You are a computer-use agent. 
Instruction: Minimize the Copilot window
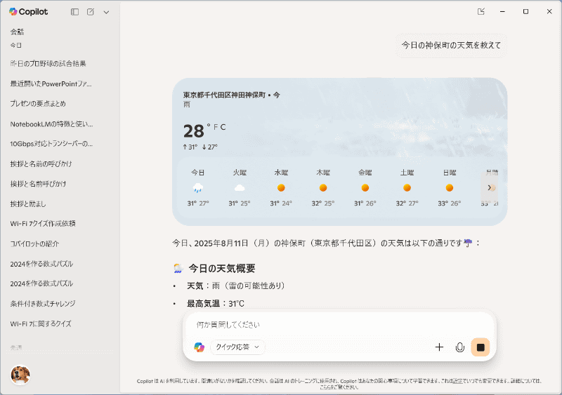(502, 11)
